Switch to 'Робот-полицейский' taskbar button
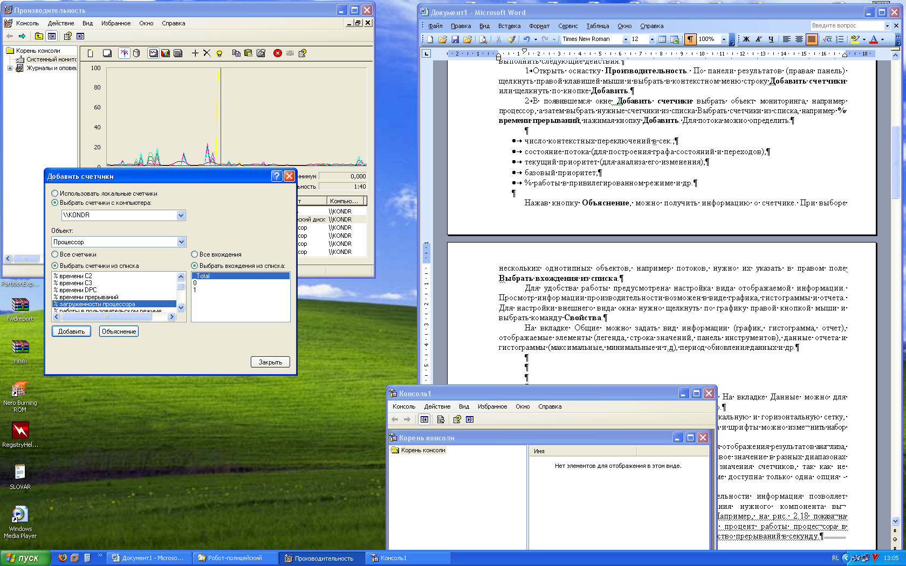The image size is (906, 566). [x=236, y=558]
